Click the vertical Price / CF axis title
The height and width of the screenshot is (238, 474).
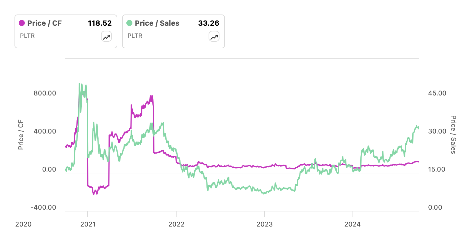21,135
